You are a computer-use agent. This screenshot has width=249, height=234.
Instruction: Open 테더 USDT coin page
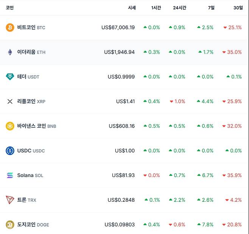click(x=28, y=77)
